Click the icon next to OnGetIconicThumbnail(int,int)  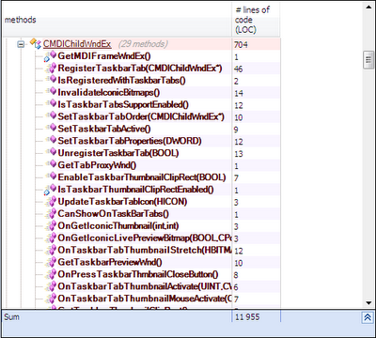(51, 226)
